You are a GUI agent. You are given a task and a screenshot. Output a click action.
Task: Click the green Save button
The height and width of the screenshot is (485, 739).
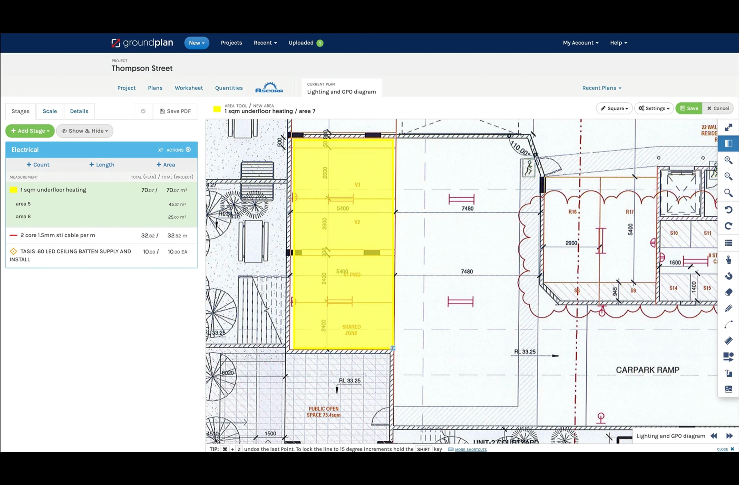pos(689,108)
